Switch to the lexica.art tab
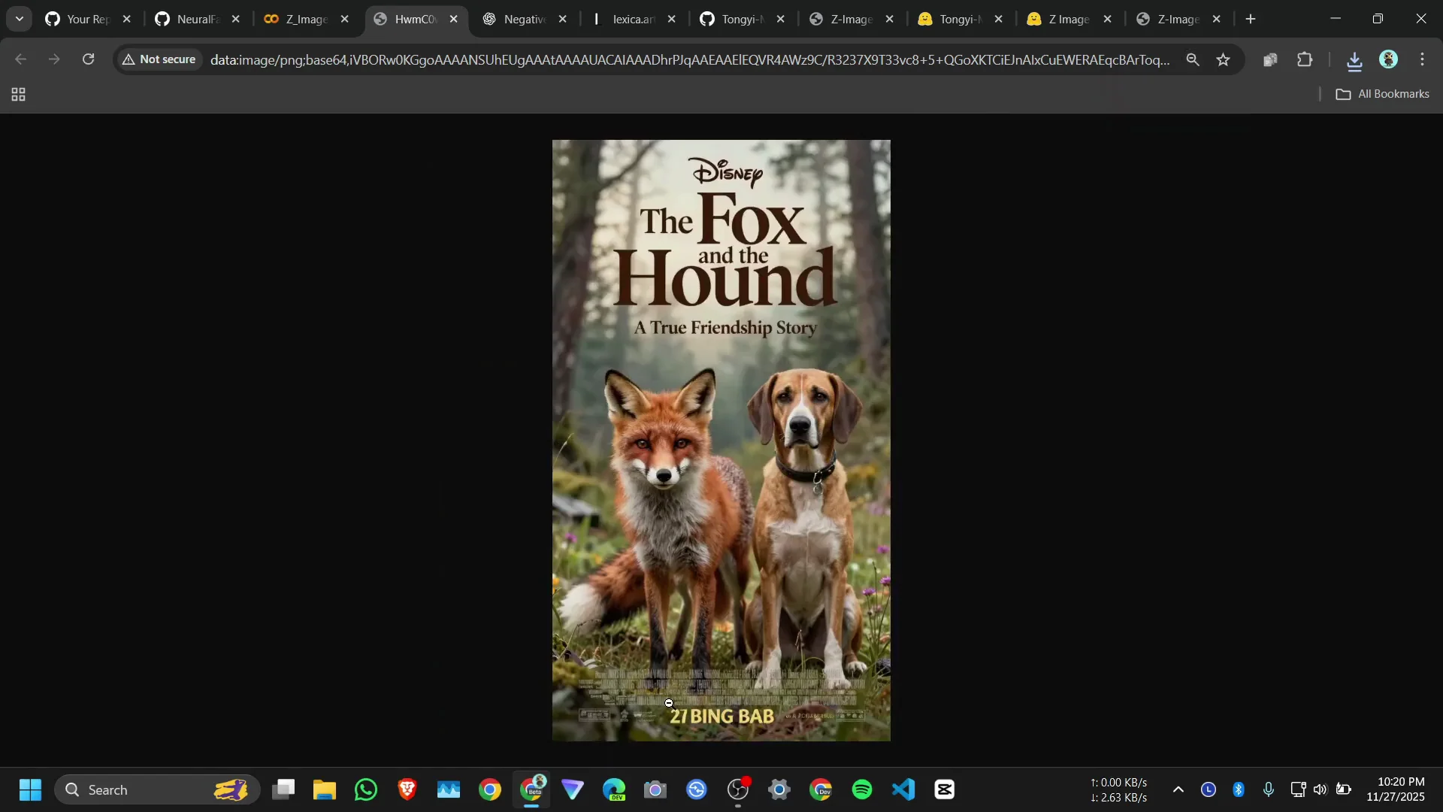Screen dimensions: 1443x812 633,20
